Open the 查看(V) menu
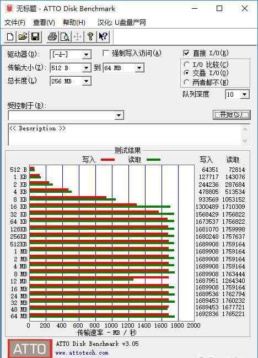Image resolution: width=258 pixels, height=358 pixels. coord(44,22)
